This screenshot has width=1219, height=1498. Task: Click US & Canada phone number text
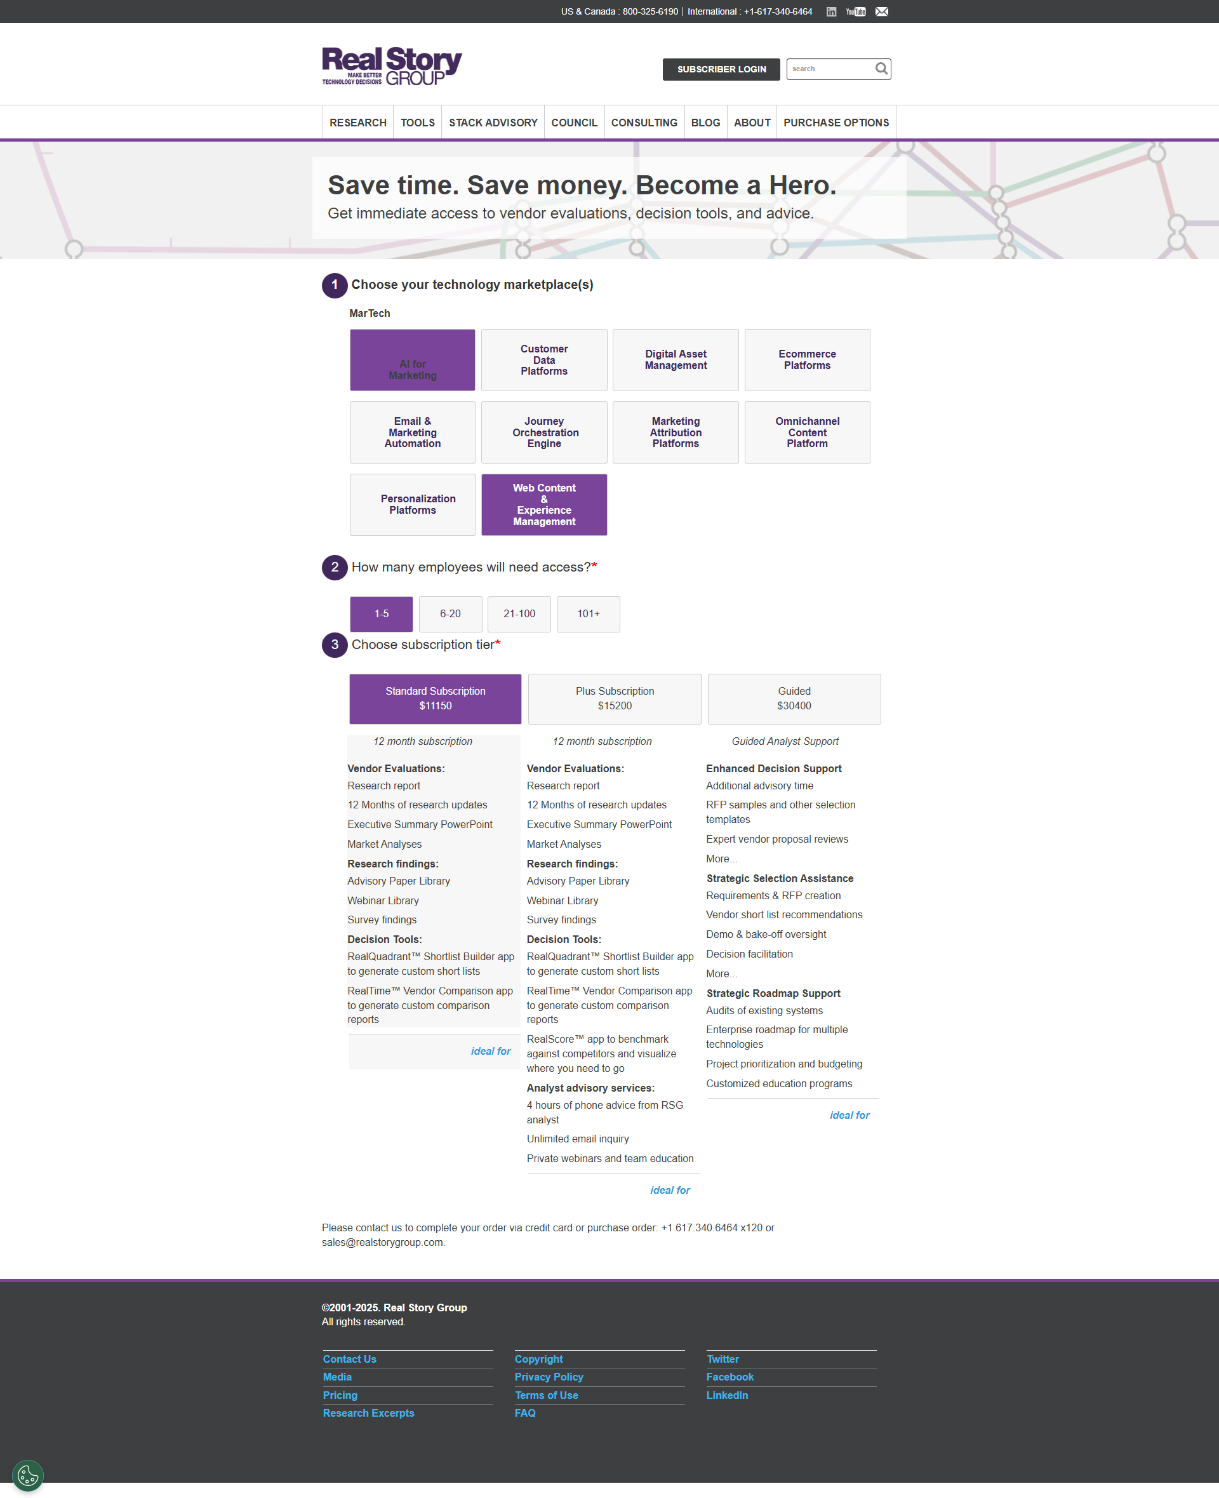[619, 11]
